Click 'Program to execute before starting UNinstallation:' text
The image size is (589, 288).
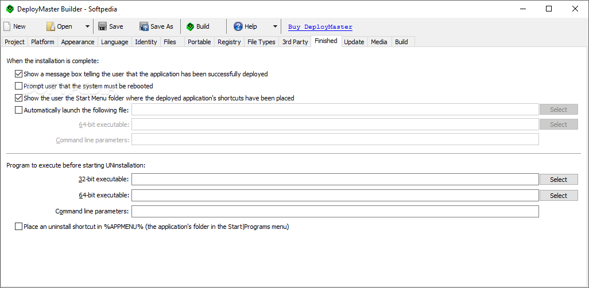tap(76, 165)
